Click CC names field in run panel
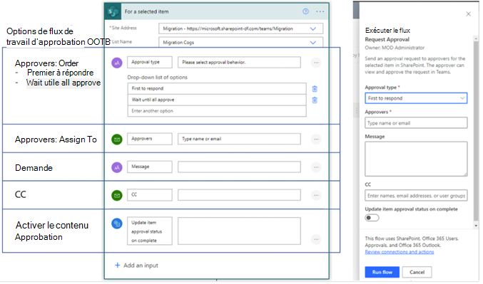The height and width of the screenshot is (284, 483). point(416,196)
